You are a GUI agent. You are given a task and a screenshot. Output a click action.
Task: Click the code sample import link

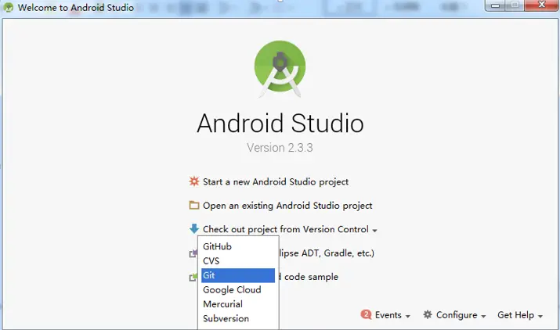(x=309, y=277)
